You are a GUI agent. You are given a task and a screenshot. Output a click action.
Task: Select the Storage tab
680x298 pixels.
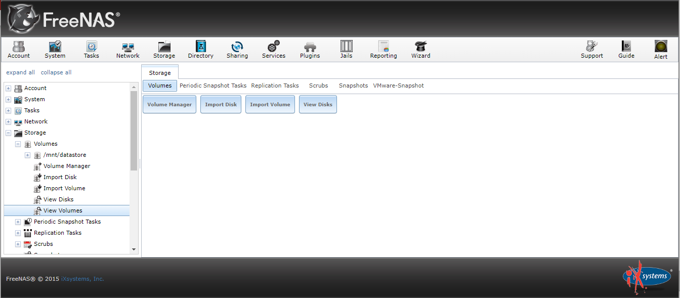click(x=160, y=72)
